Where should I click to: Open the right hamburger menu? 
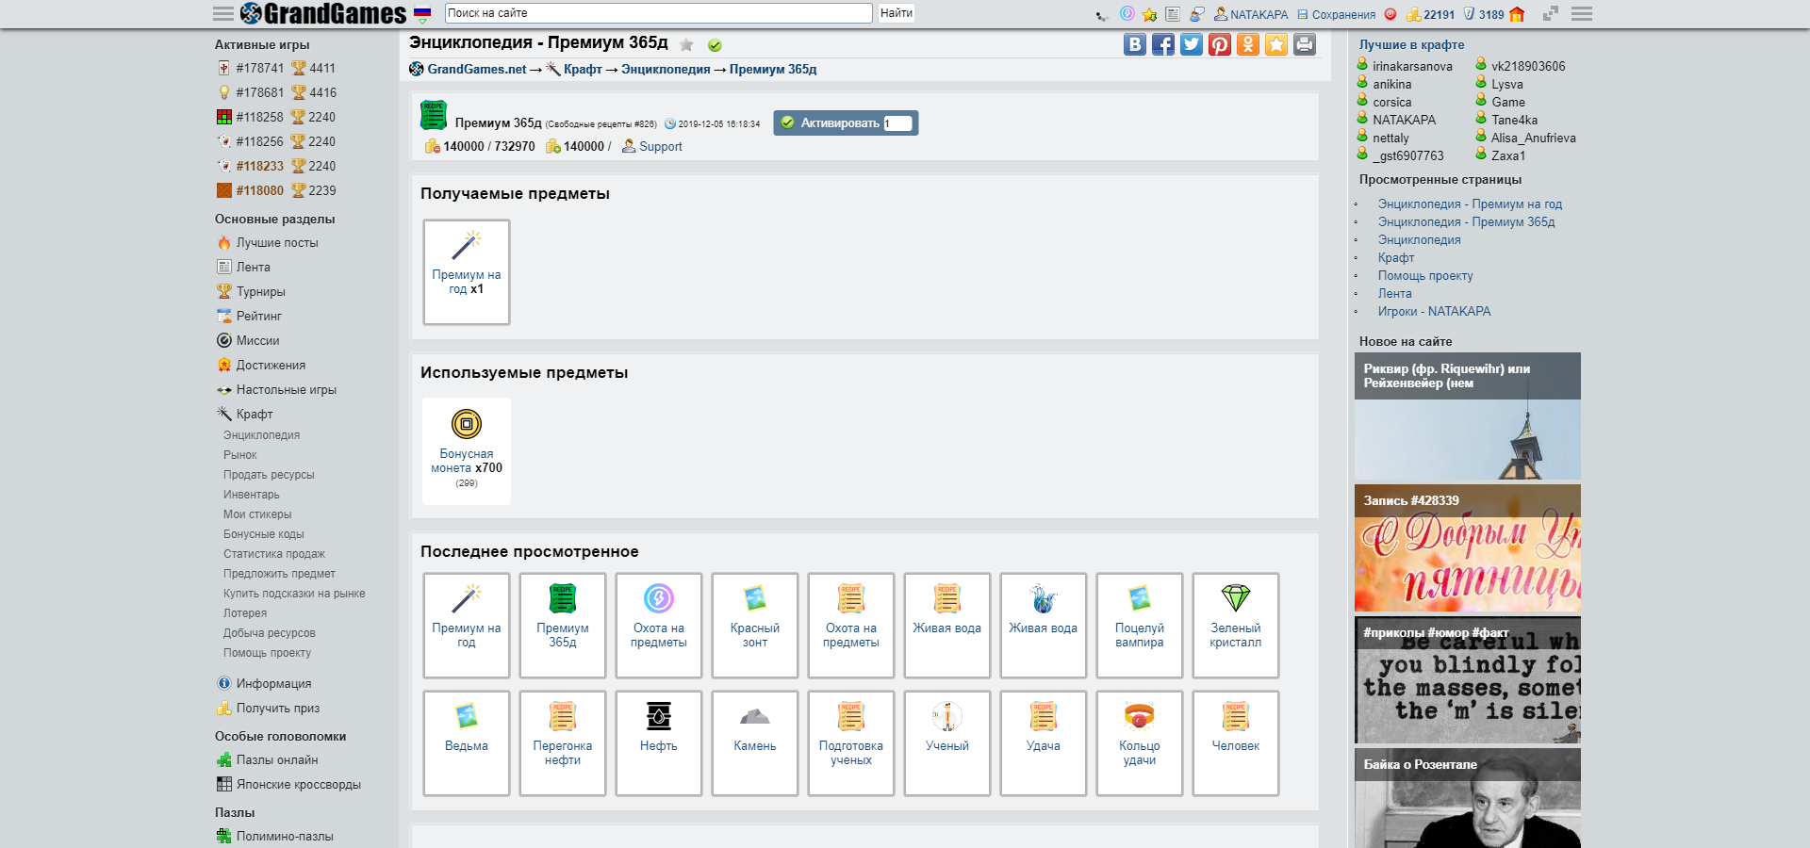point(1582,14)
